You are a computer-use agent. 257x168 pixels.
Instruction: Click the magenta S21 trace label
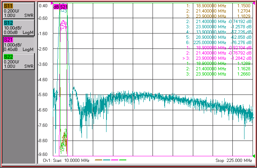[x=8, y=40]
